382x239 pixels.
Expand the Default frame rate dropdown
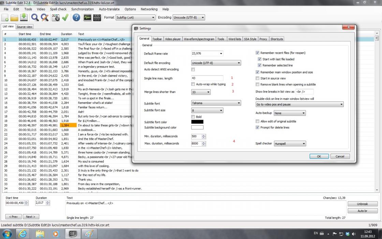[207, 54]
